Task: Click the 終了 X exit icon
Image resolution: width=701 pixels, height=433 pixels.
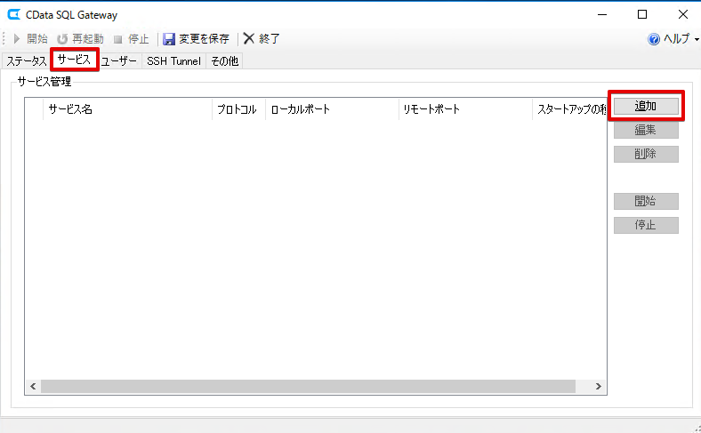Action: click(x=249, y=39)
